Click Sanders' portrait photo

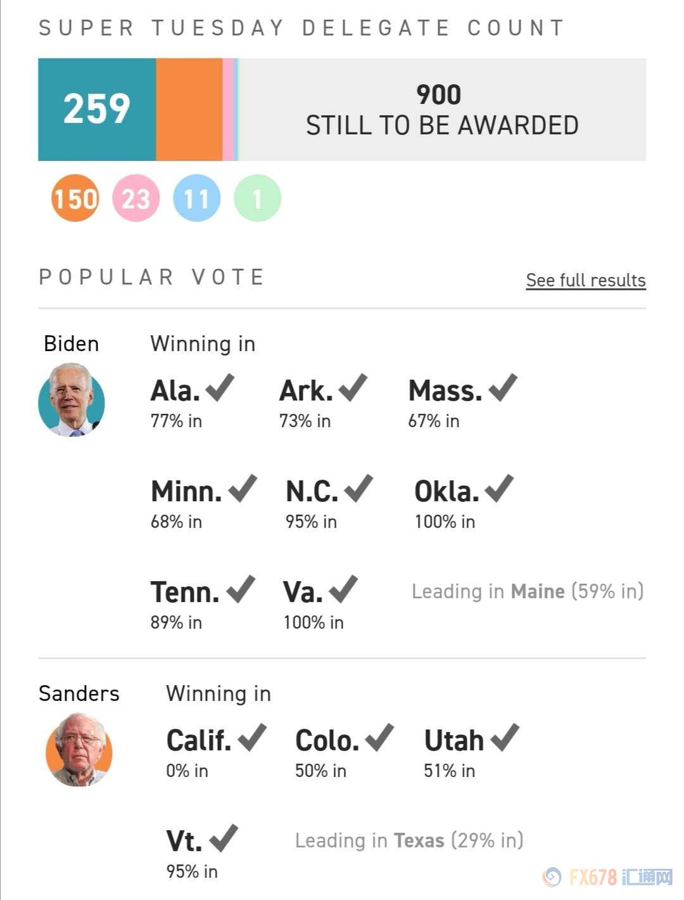coord(79,750)
